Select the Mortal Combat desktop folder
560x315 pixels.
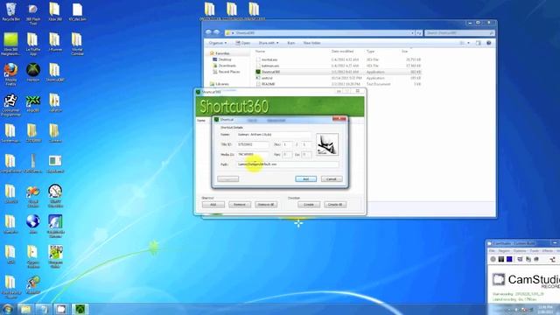[77, 44]
